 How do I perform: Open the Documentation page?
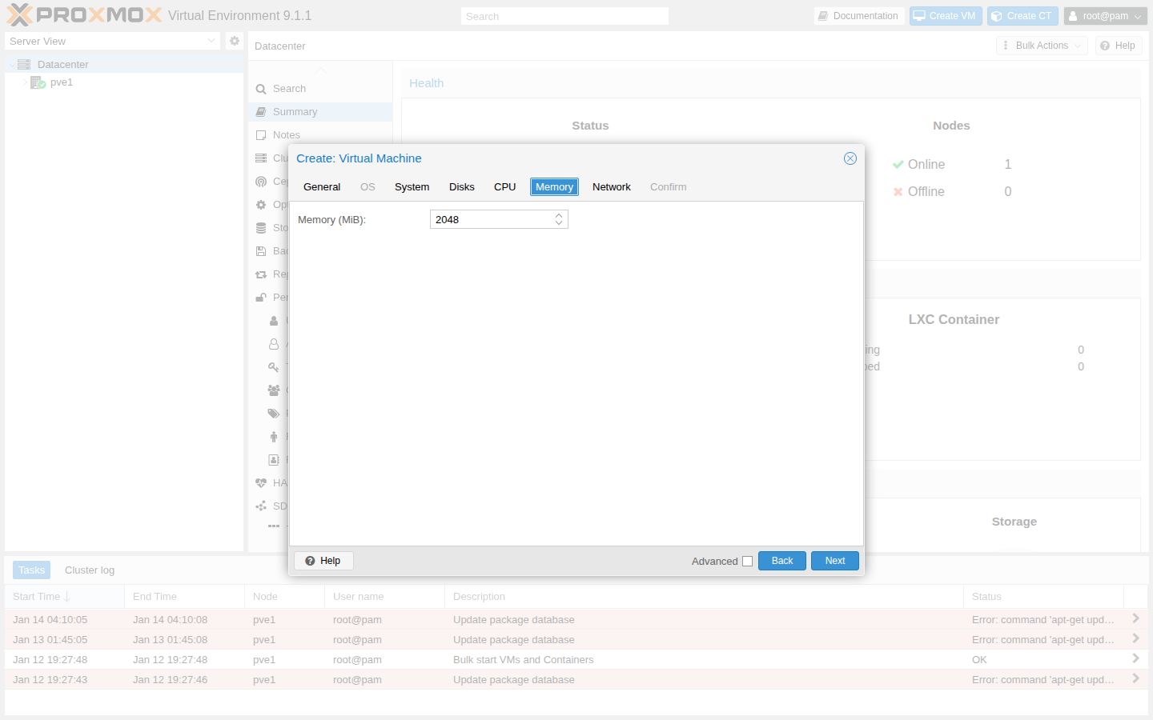[859, 15]
